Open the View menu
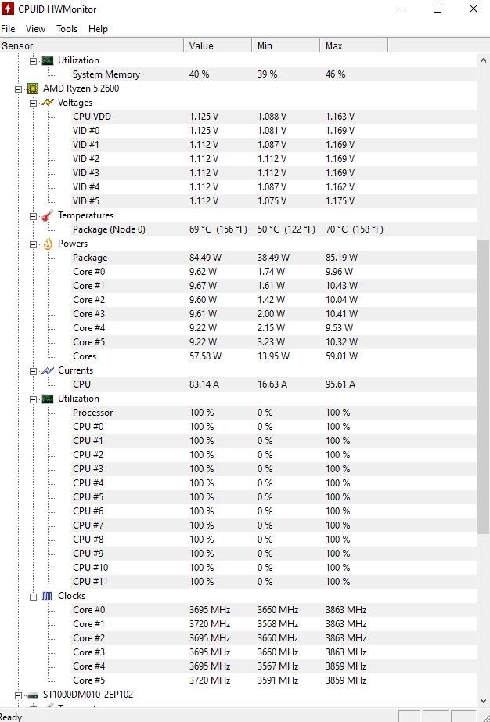 tap(35, 29)
